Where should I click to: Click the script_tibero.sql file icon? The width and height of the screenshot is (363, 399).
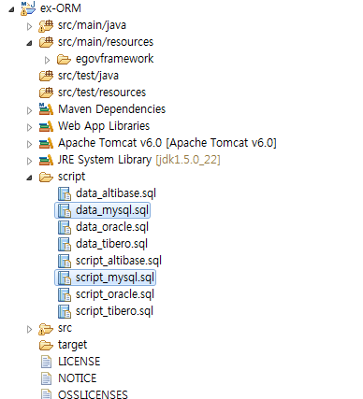coord(65,311)
